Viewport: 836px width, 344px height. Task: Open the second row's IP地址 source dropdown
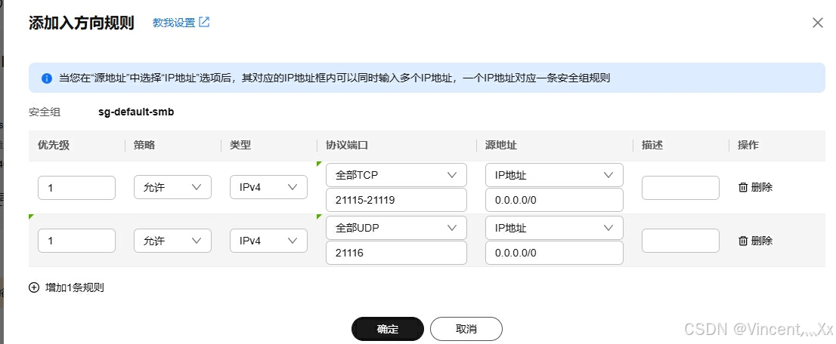click(x=554, y=228)
